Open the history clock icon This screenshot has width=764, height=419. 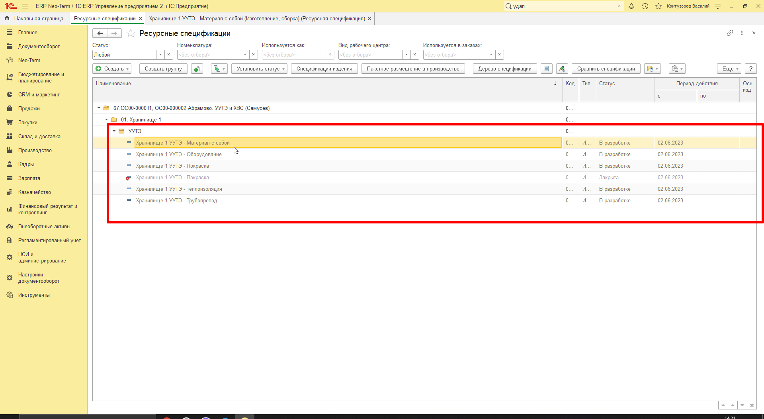pos(645,6)
